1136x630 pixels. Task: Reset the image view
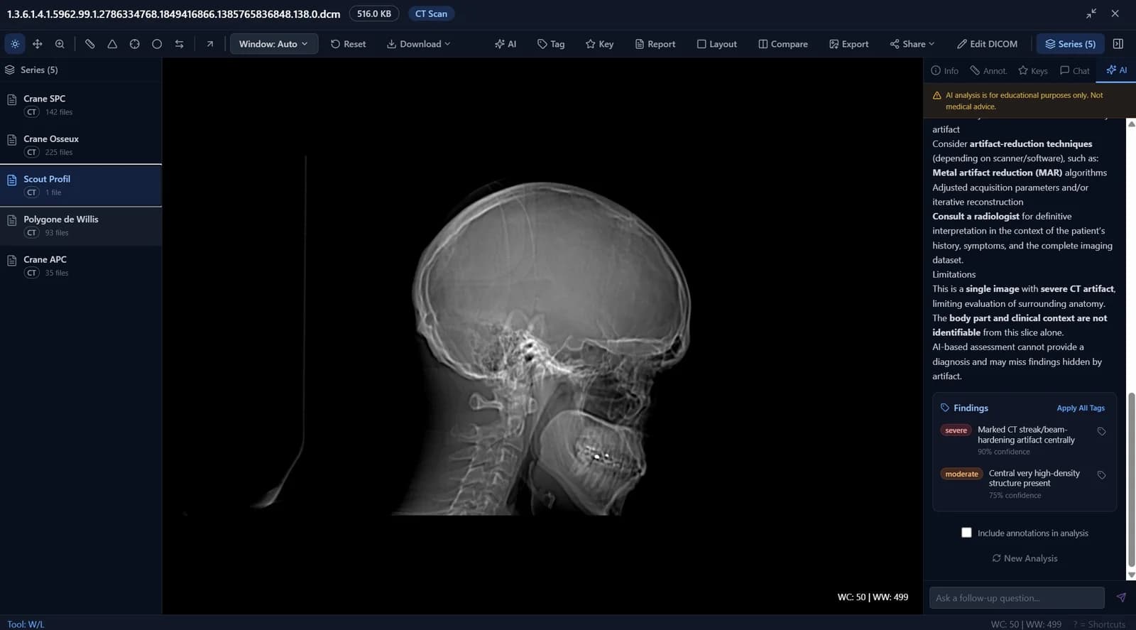348,44
